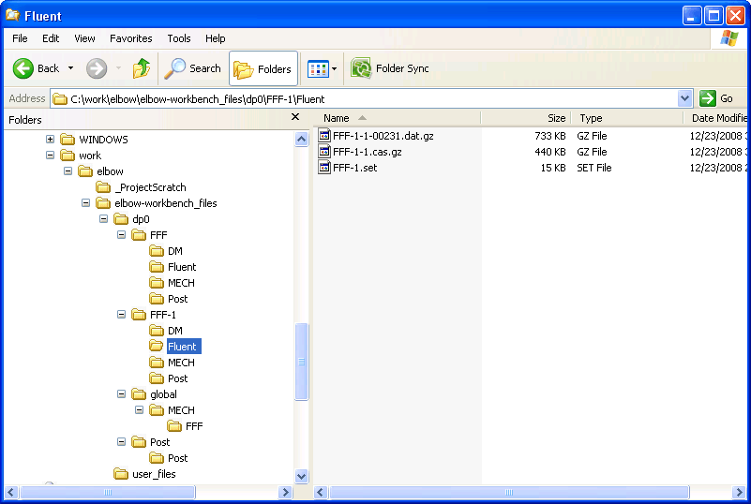Image resolution: width=751 pixels, height=504 pixels.
Task: Click the SET File type cell
Action: tap(593, 168)
